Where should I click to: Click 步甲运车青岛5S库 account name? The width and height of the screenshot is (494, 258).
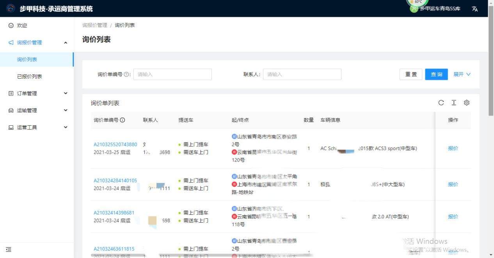click(440, 9)
